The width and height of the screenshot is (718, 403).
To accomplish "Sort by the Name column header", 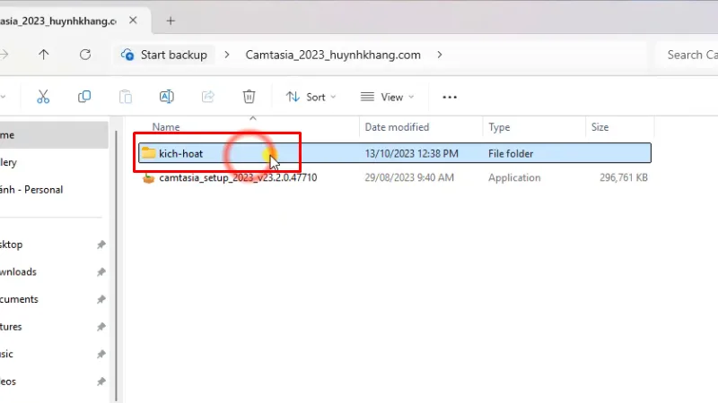I will click(x=166, y=127).
